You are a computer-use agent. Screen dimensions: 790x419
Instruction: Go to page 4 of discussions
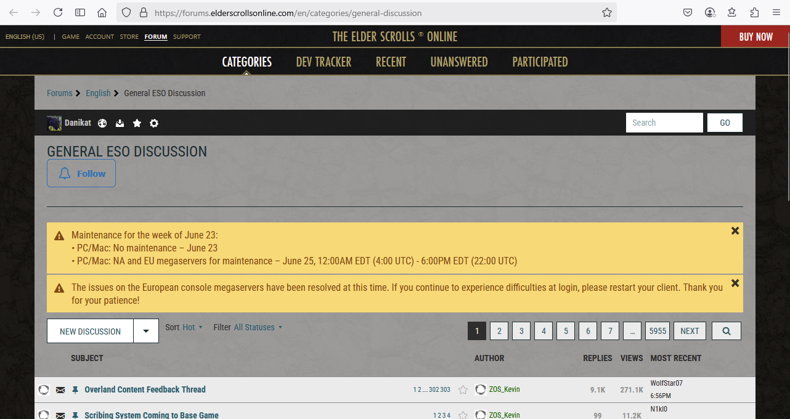click(544, 331)
